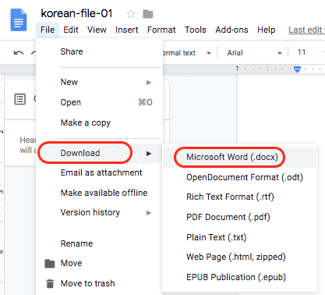Open the document outline icon

[20, 99]
